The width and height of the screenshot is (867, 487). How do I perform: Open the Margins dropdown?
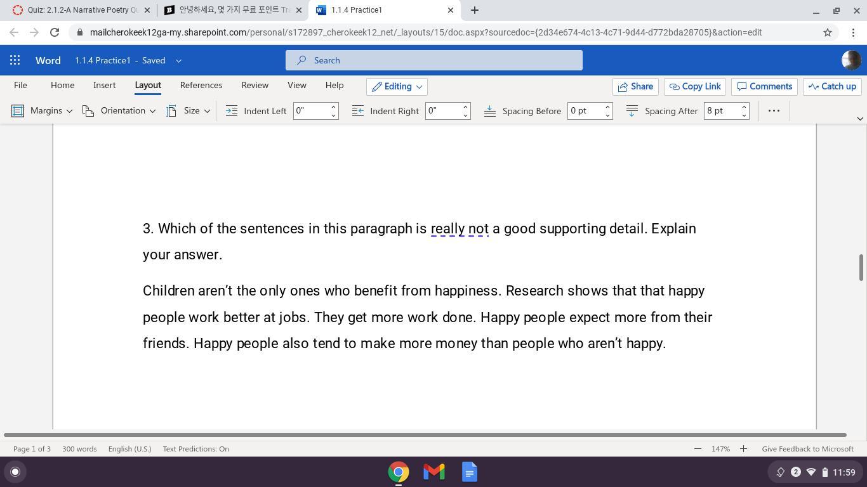click(x=43, y=111)
